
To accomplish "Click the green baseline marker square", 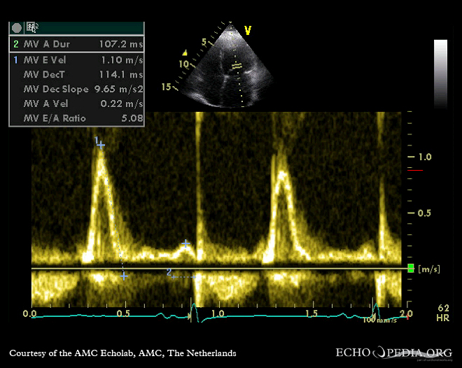I will [411, 269].
